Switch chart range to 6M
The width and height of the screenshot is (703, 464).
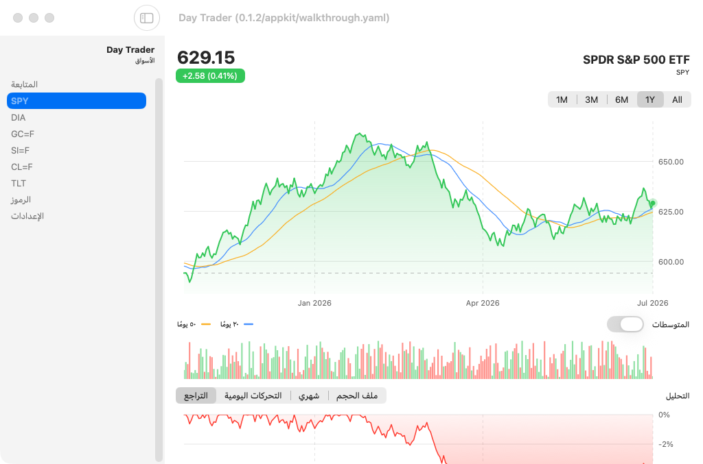(621, 99)
